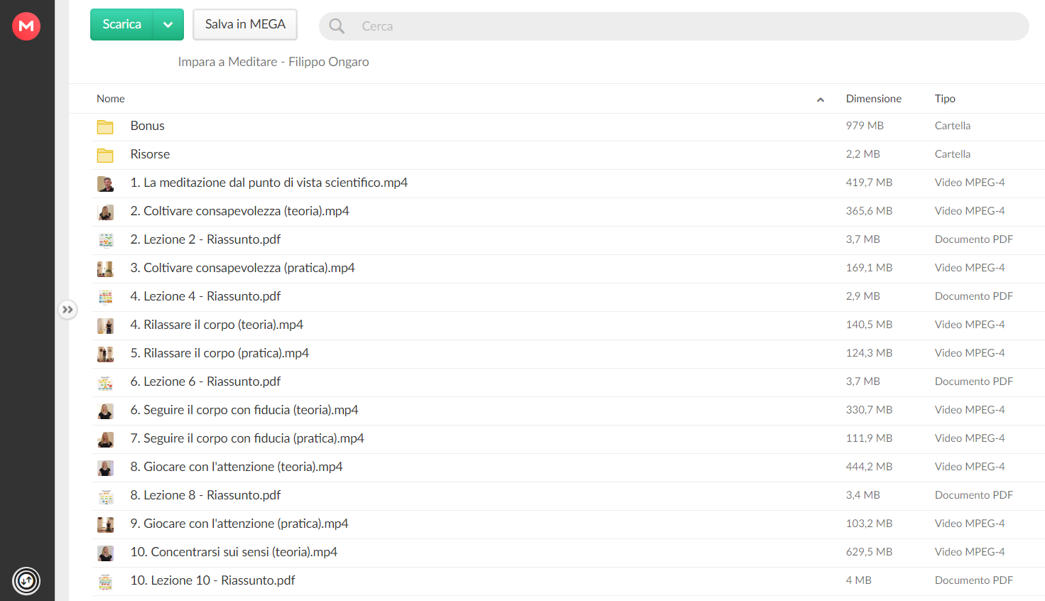Click PDF icon of Lezione 4 Riassunto

click(x=105, y=298)
